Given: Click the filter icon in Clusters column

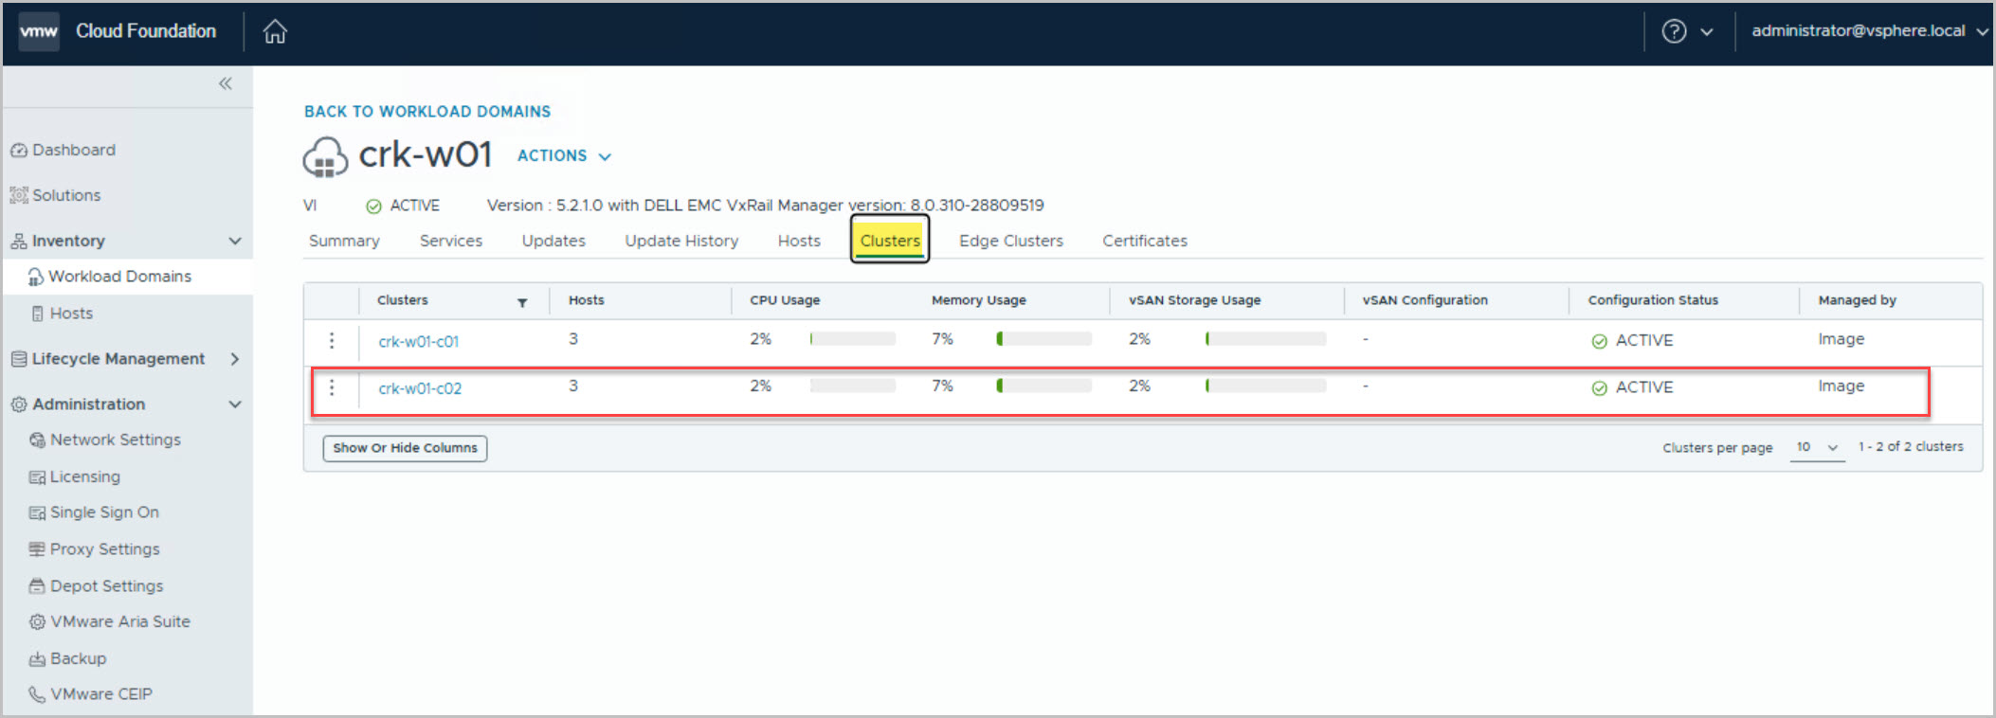Looking at the screenshot, I should coord(522,302).
